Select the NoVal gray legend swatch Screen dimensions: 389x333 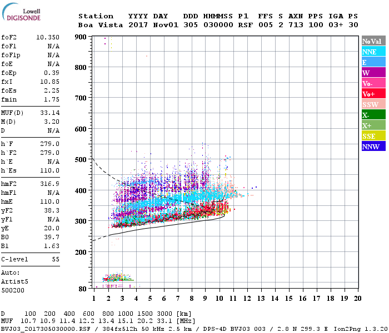click(x=373, y=41)
